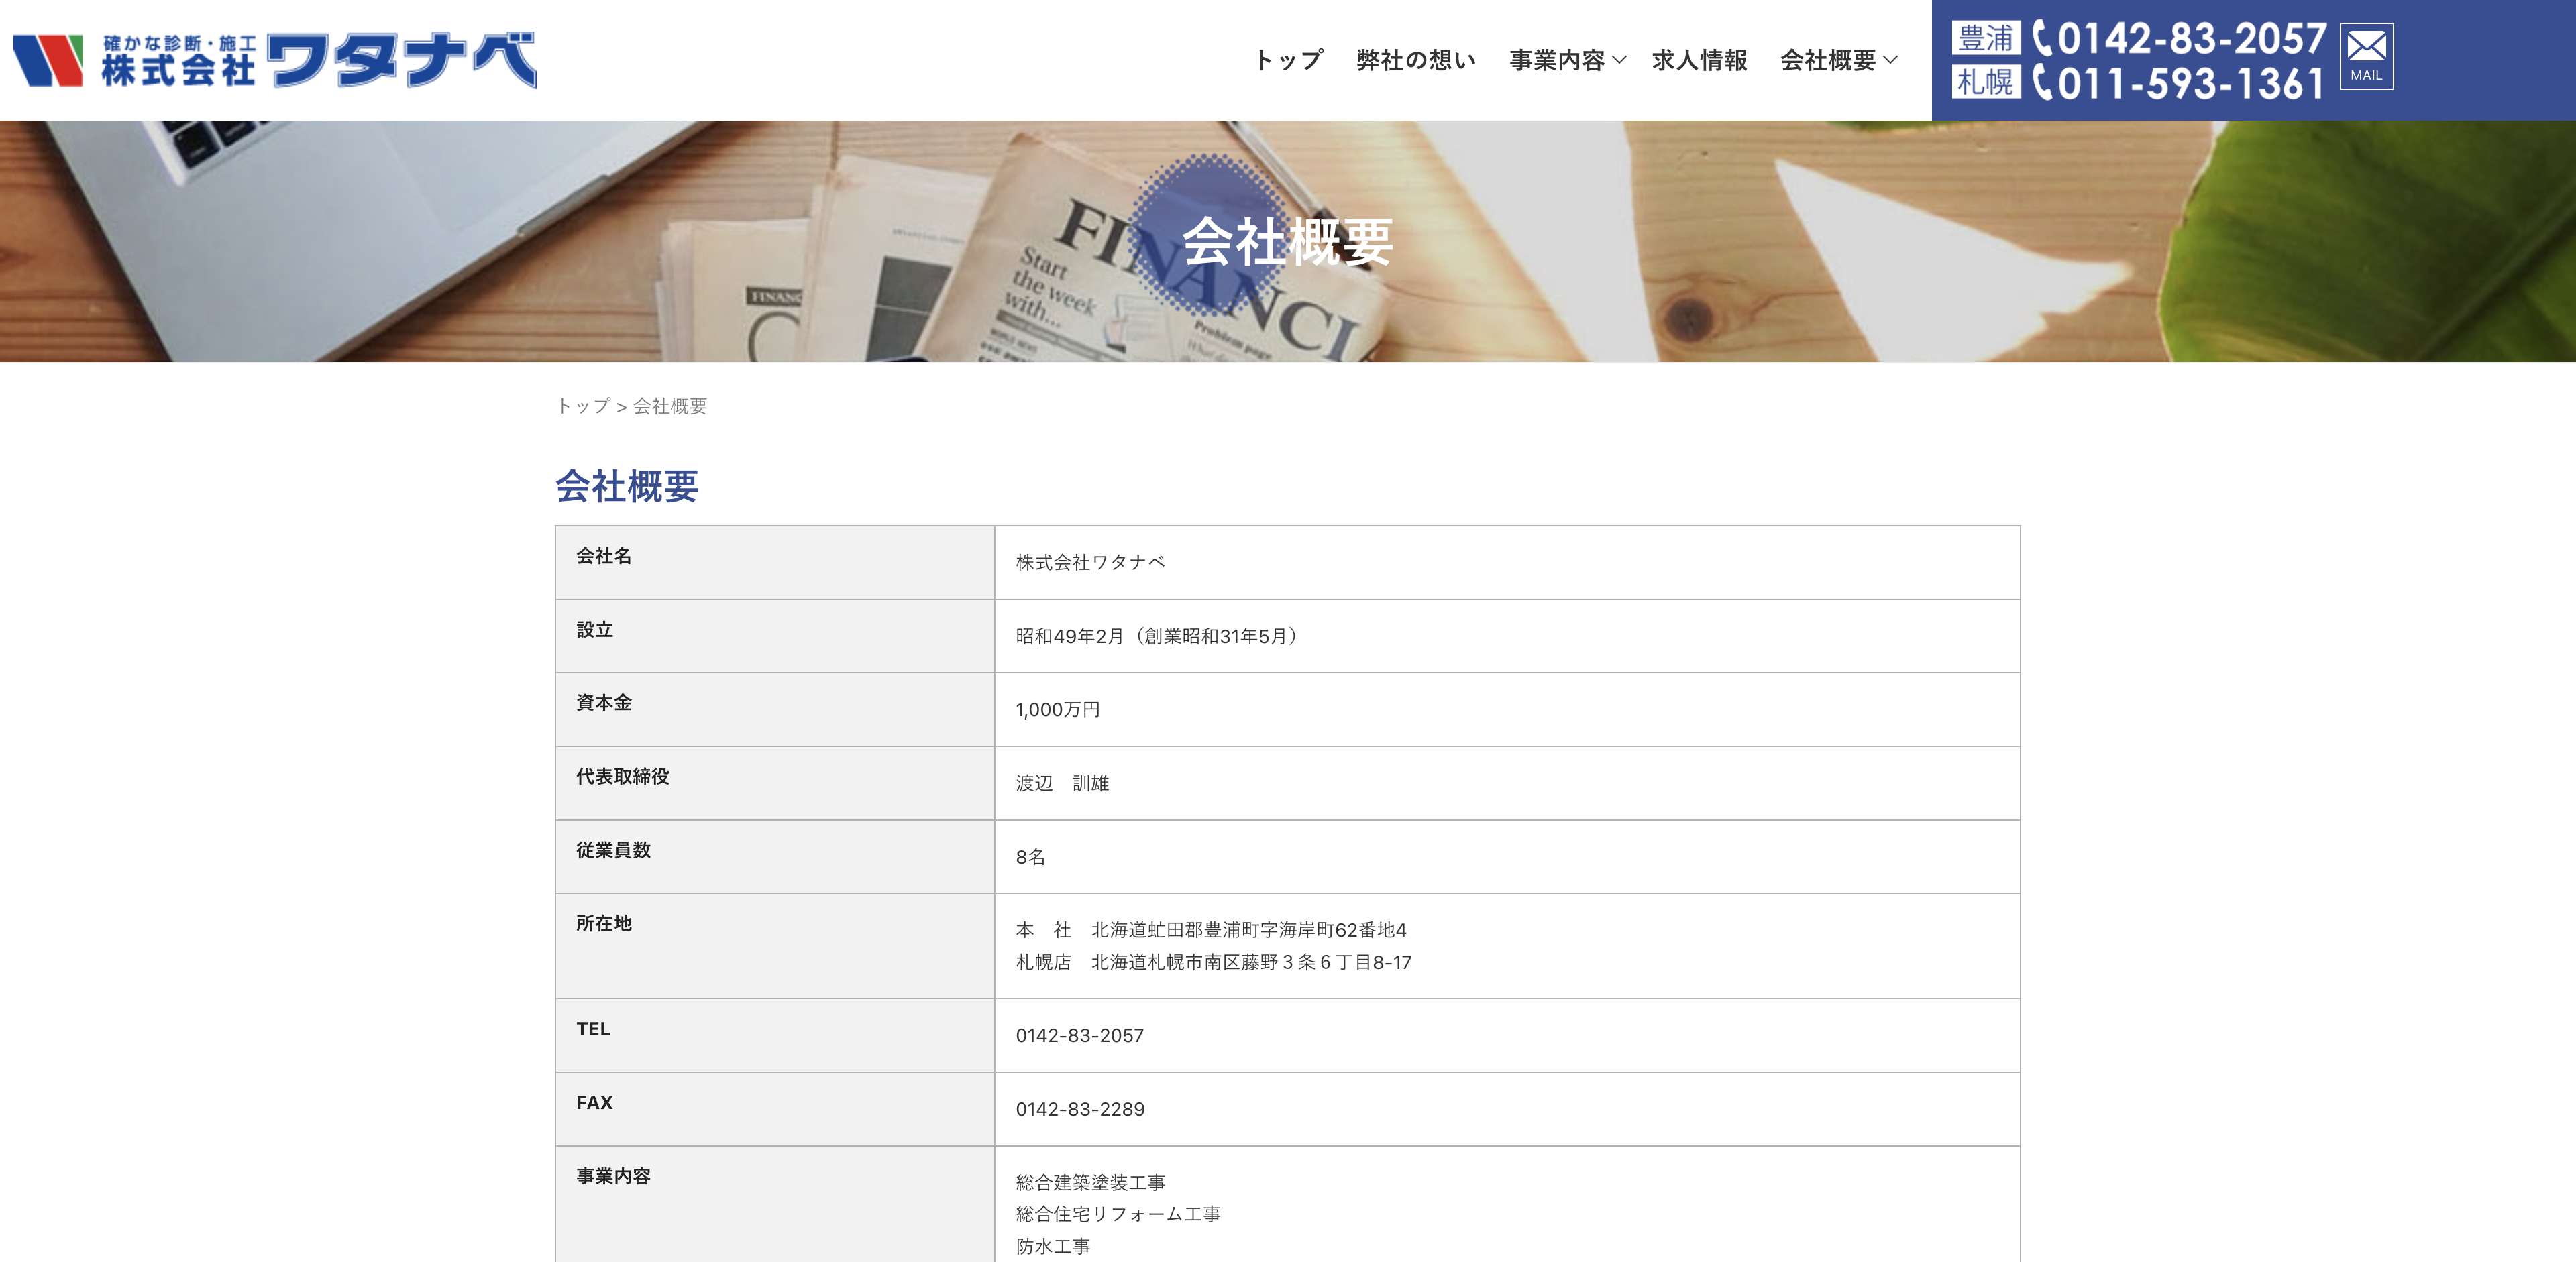Open 事業内容 menu item
The height and width of the screenshot is (1262, 2576).
coord(1557,60)
